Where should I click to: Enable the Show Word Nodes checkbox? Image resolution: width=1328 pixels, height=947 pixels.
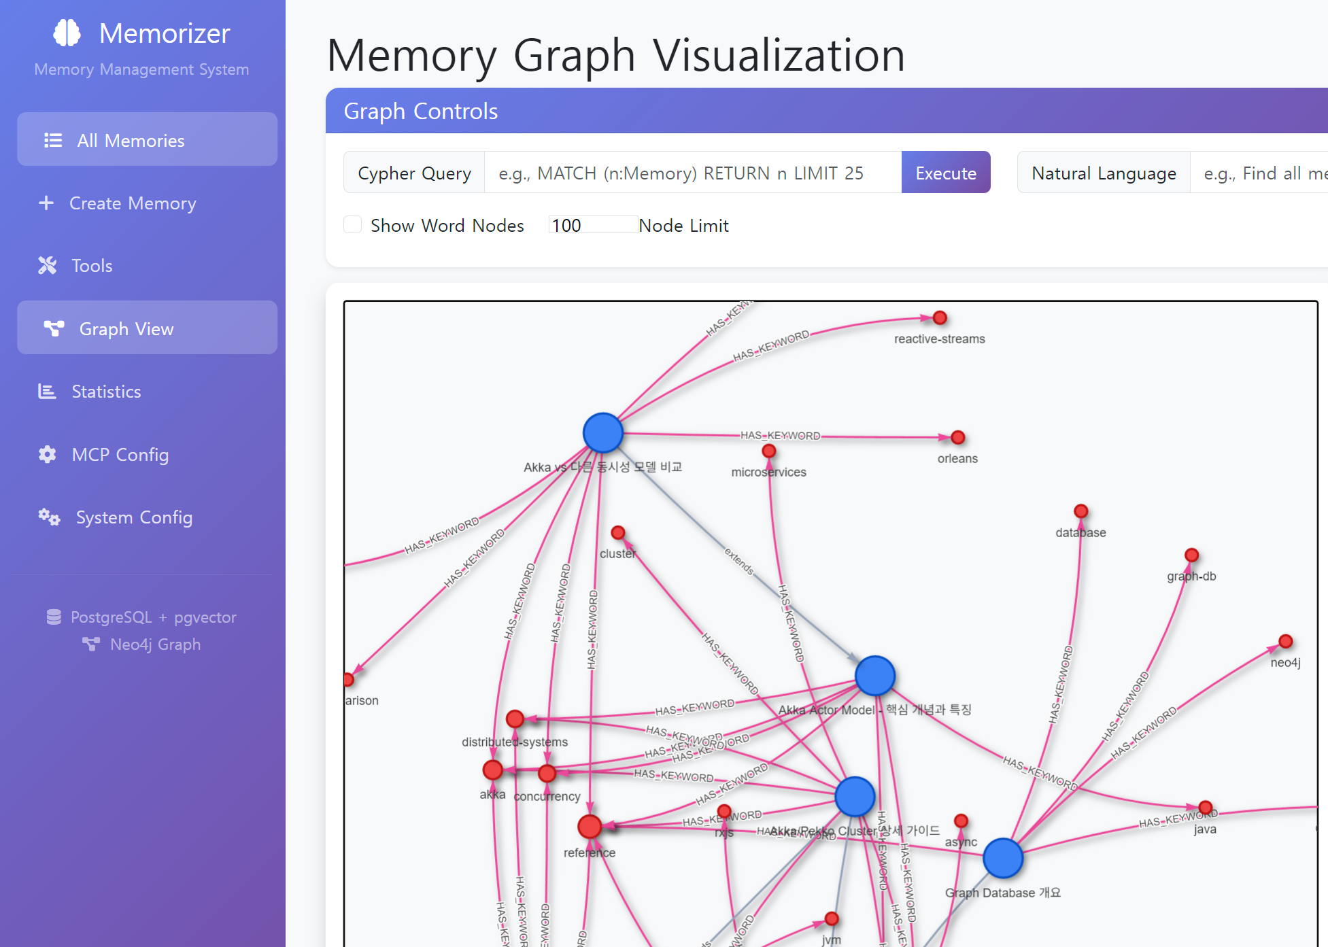[x=352, y=225]
